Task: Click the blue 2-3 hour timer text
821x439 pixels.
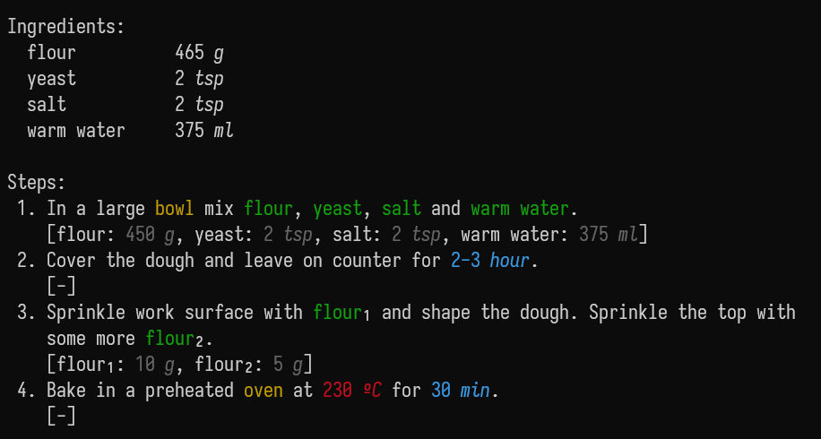Action: click(x=490, y=261)
